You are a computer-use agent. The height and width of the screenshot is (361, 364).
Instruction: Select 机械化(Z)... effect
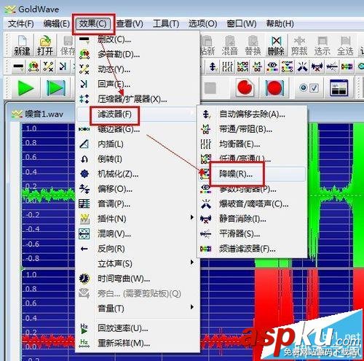137,174
